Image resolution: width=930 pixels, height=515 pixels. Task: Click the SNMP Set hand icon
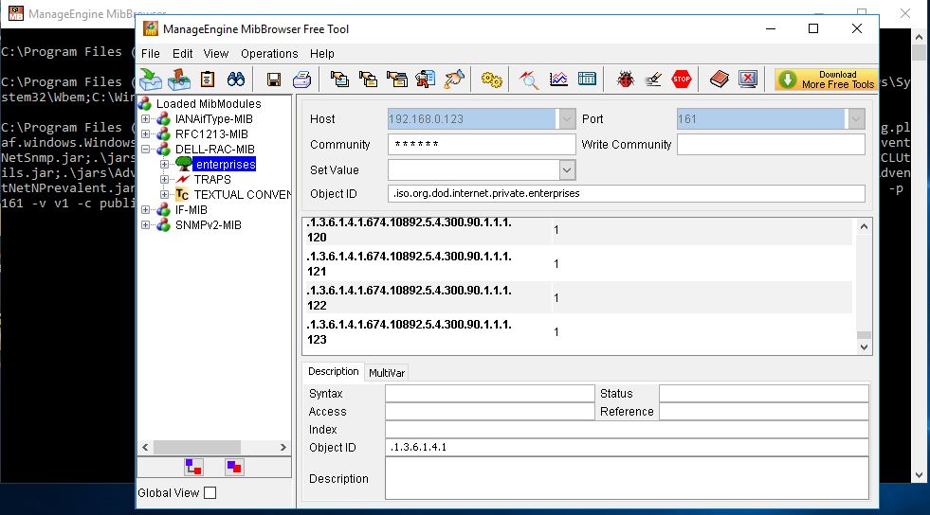454,79
